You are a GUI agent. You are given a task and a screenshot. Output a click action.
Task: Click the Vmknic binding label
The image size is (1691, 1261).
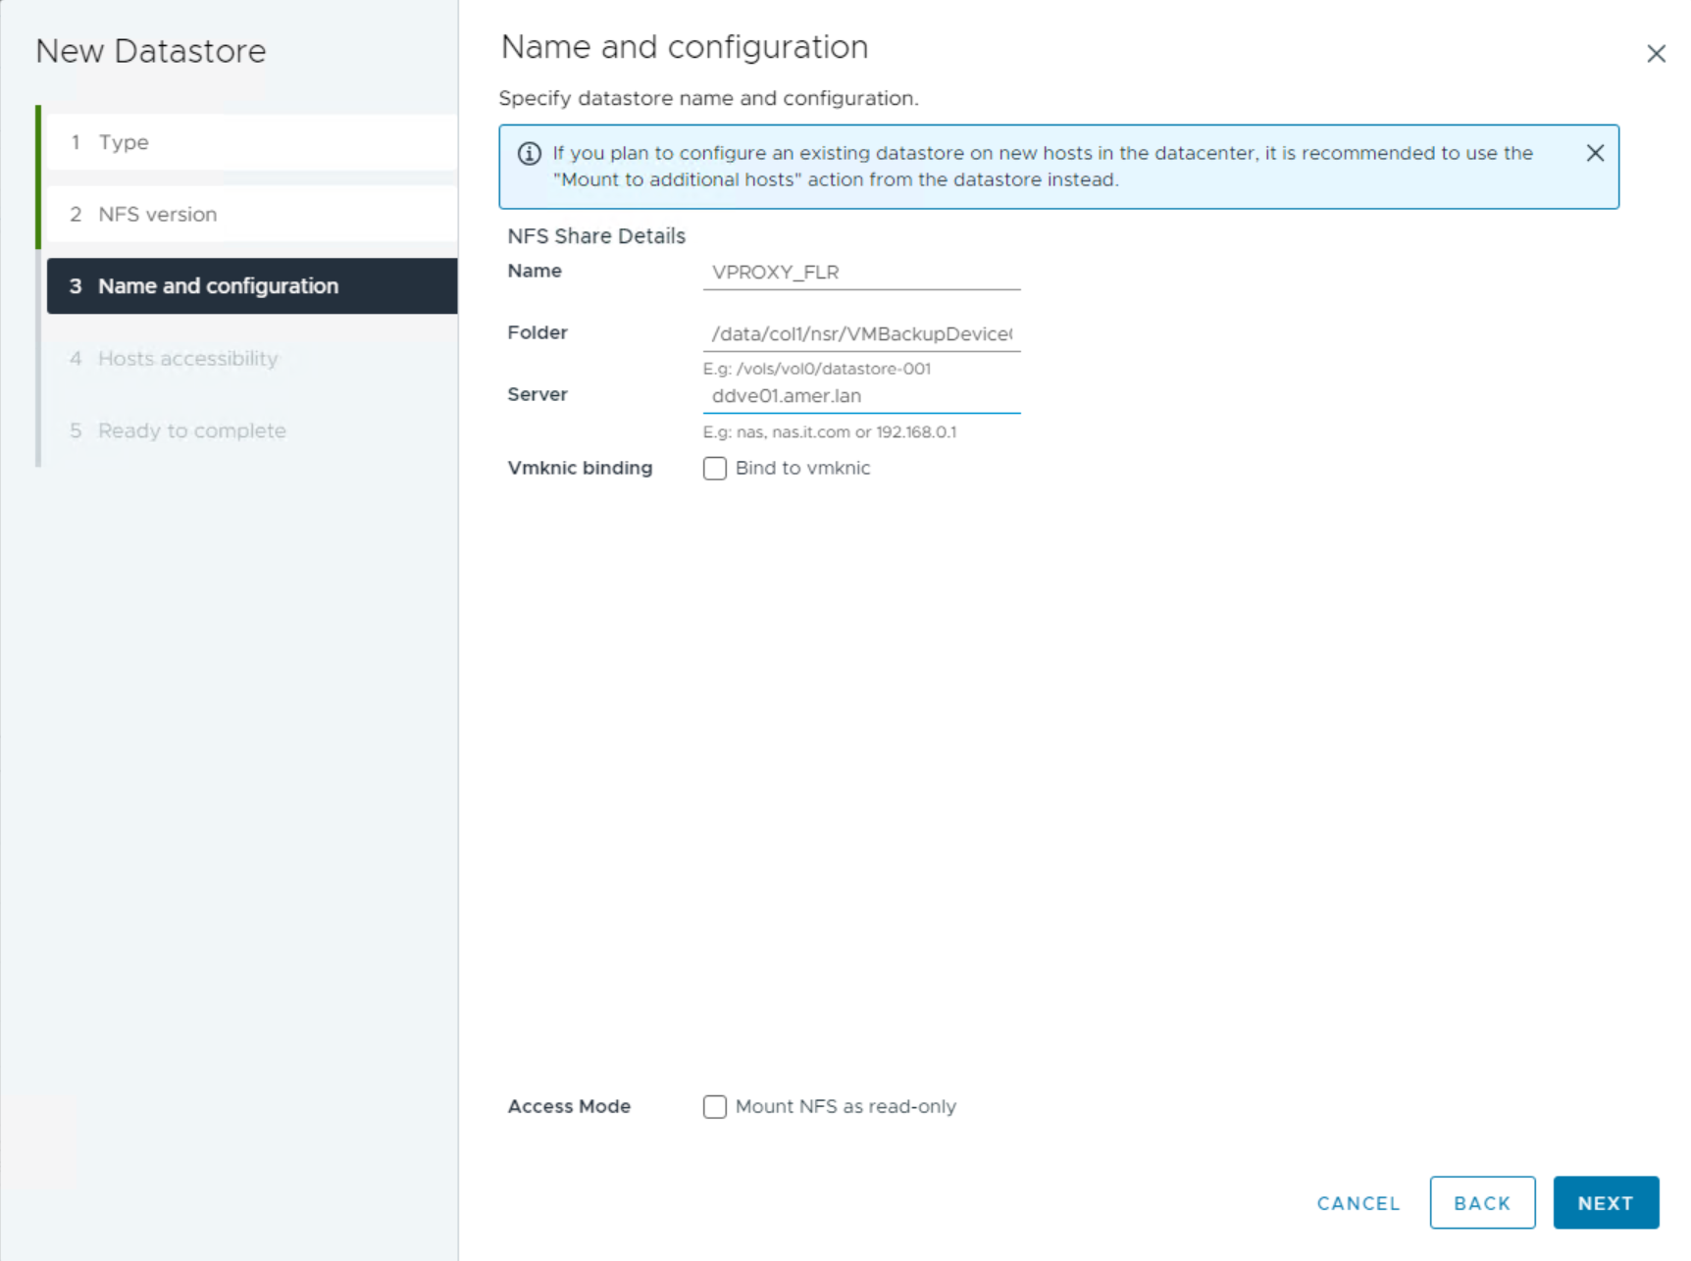point(581,468)
